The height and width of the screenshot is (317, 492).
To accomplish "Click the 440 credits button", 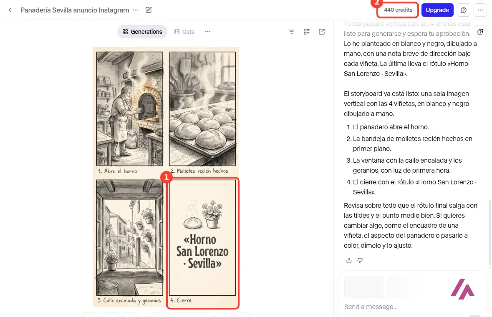I will (398, 10).
